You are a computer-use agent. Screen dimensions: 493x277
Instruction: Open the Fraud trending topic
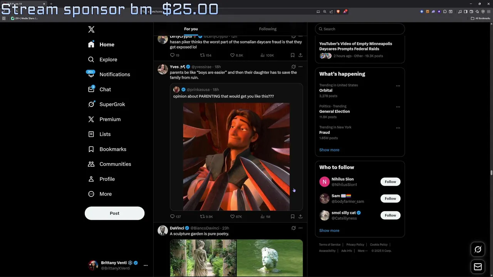coord(324,132)
